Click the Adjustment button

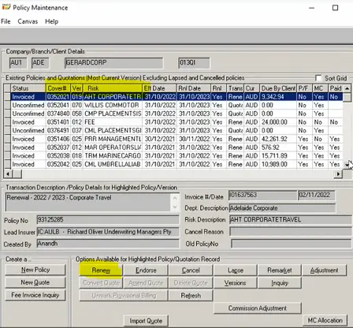(325, 270)
